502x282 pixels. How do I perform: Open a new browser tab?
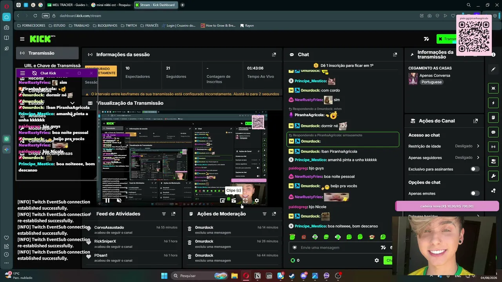point(182,5)
